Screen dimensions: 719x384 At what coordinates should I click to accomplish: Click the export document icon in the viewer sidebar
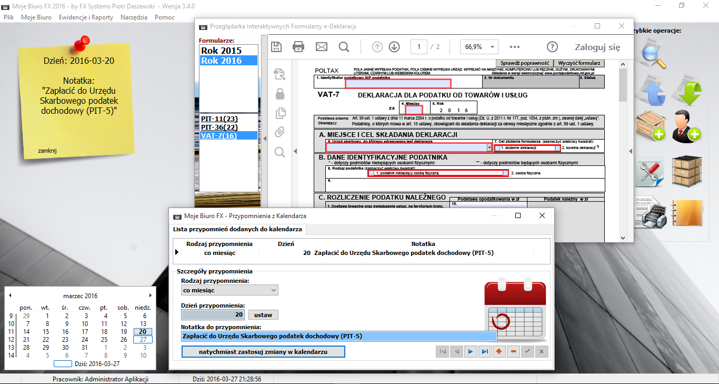[x=279, y=74]
